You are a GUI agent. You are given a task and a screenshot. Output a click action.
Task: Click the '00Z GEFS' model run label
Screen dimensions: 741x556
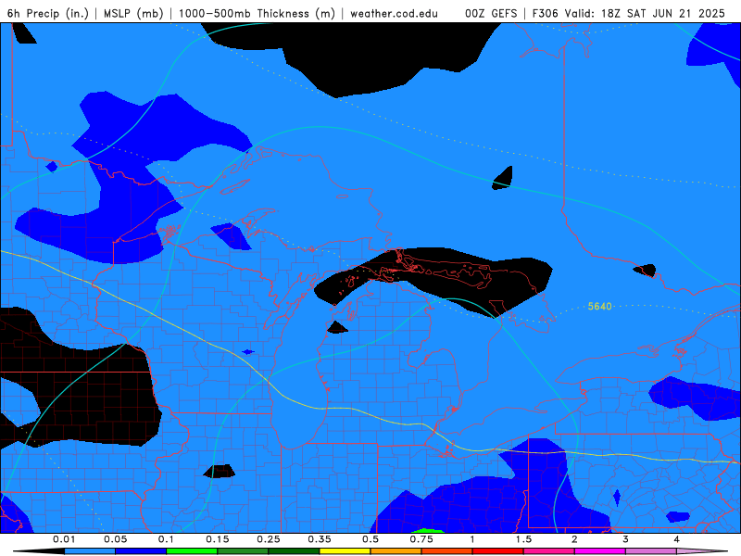(x=491, y=14)
